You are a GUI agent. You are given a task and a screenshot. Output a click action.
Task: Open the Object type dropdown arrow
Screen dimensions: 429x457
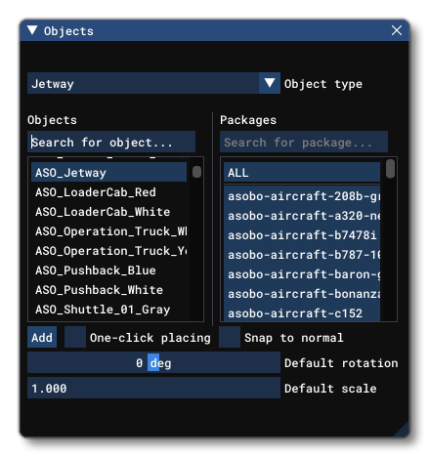pyautogui.click(x=270, y=83)
